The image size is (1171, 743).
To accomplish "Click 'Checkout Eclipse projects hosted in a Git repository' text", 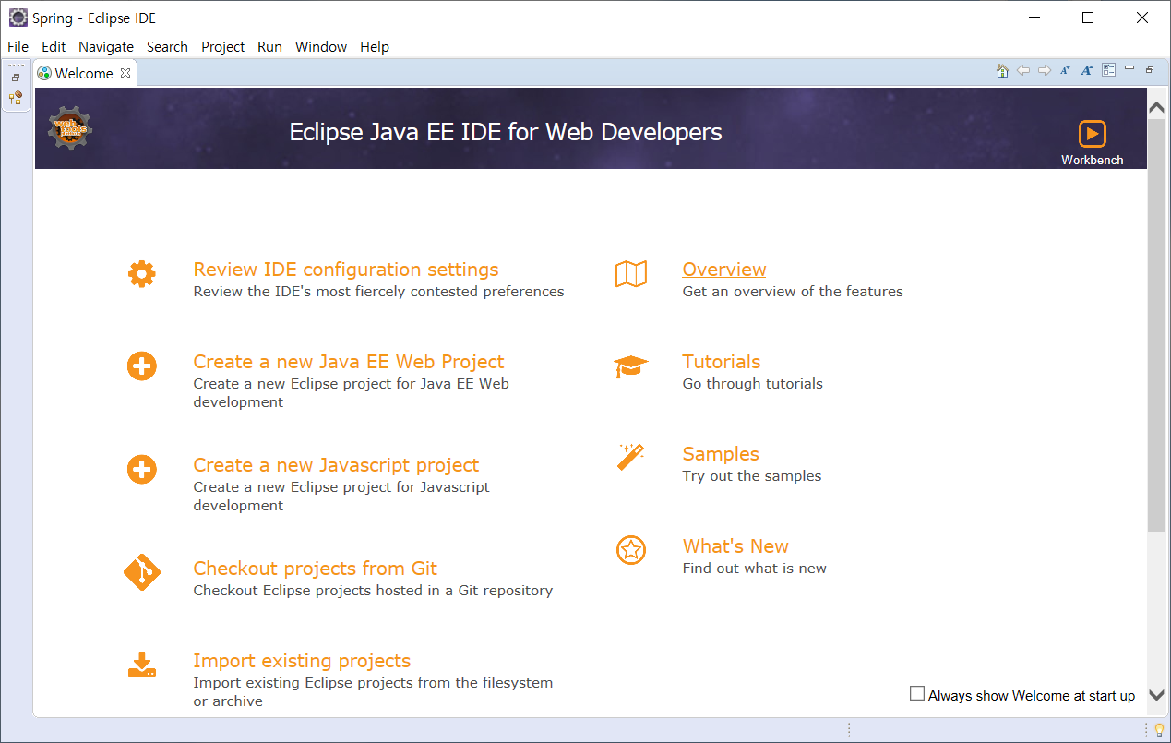I will point(373,591).
